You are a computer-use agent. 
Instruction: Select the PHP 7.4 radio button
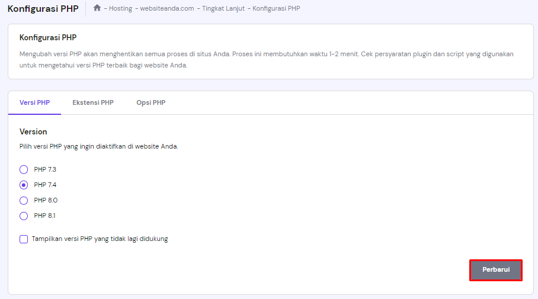[24, 185]
